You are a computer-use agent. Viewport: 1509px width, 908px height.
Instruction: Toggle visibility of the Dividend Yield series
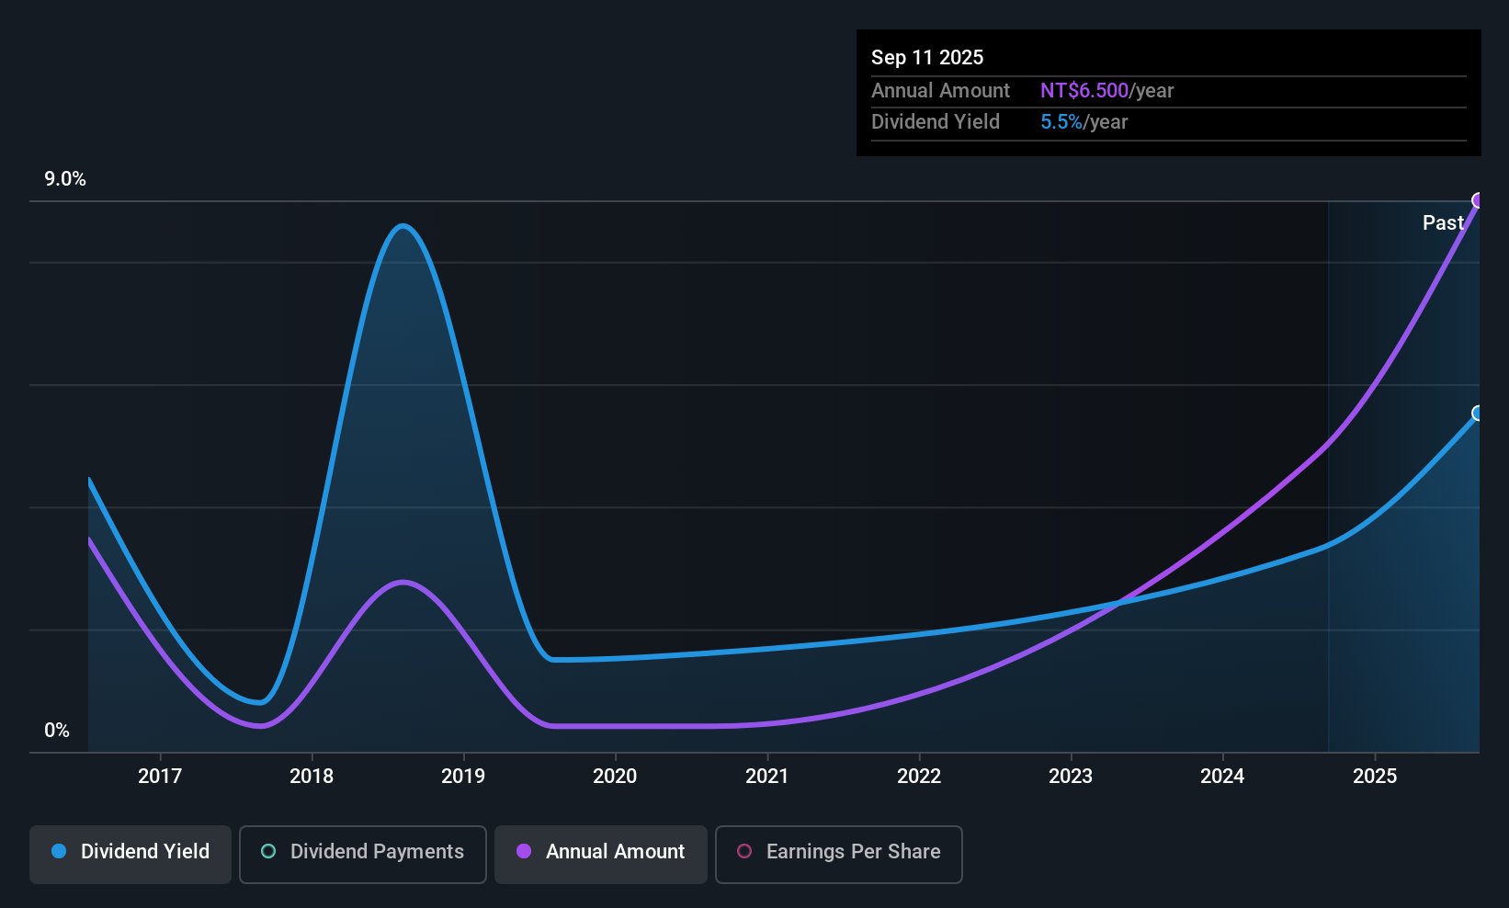click(130, 853)
